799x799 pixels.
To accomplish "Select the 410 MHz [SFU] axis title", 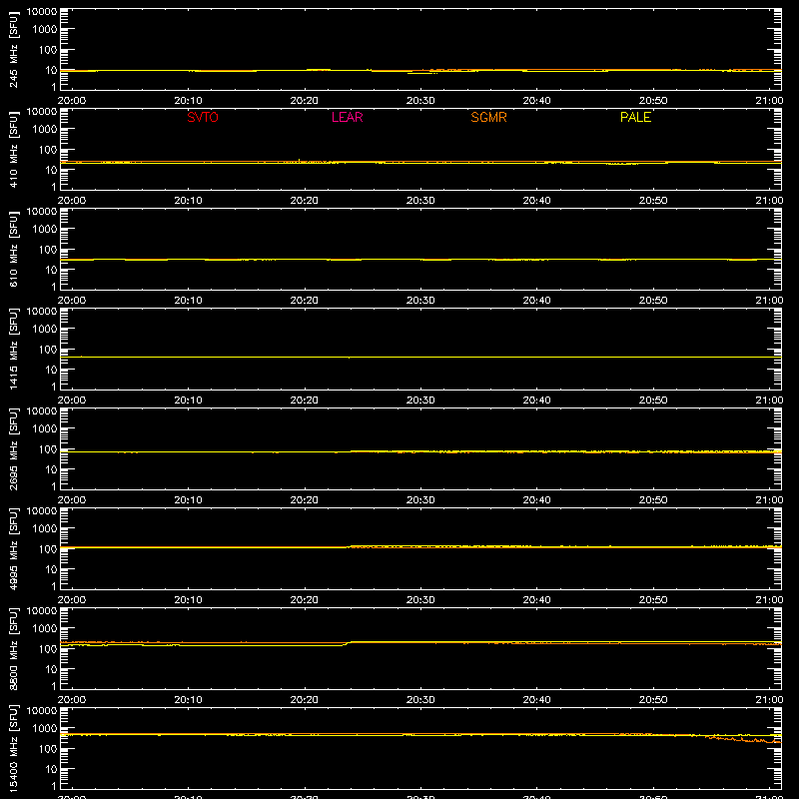I will [14, 149].
